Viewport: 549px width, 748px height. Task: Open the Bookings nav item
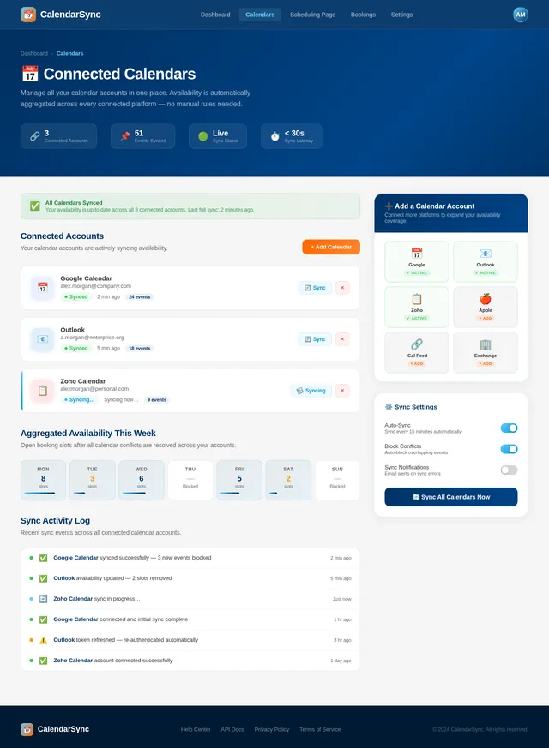[x=363, y=15]
